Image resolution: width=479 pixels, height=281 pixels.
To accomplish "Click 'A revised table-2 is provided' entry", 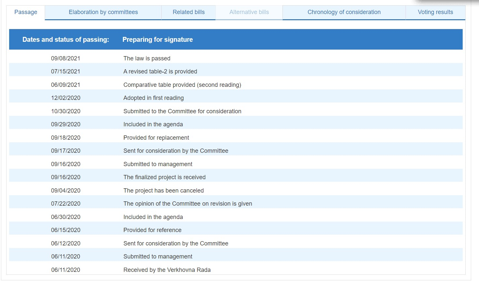I will click(x=160, y=71).
